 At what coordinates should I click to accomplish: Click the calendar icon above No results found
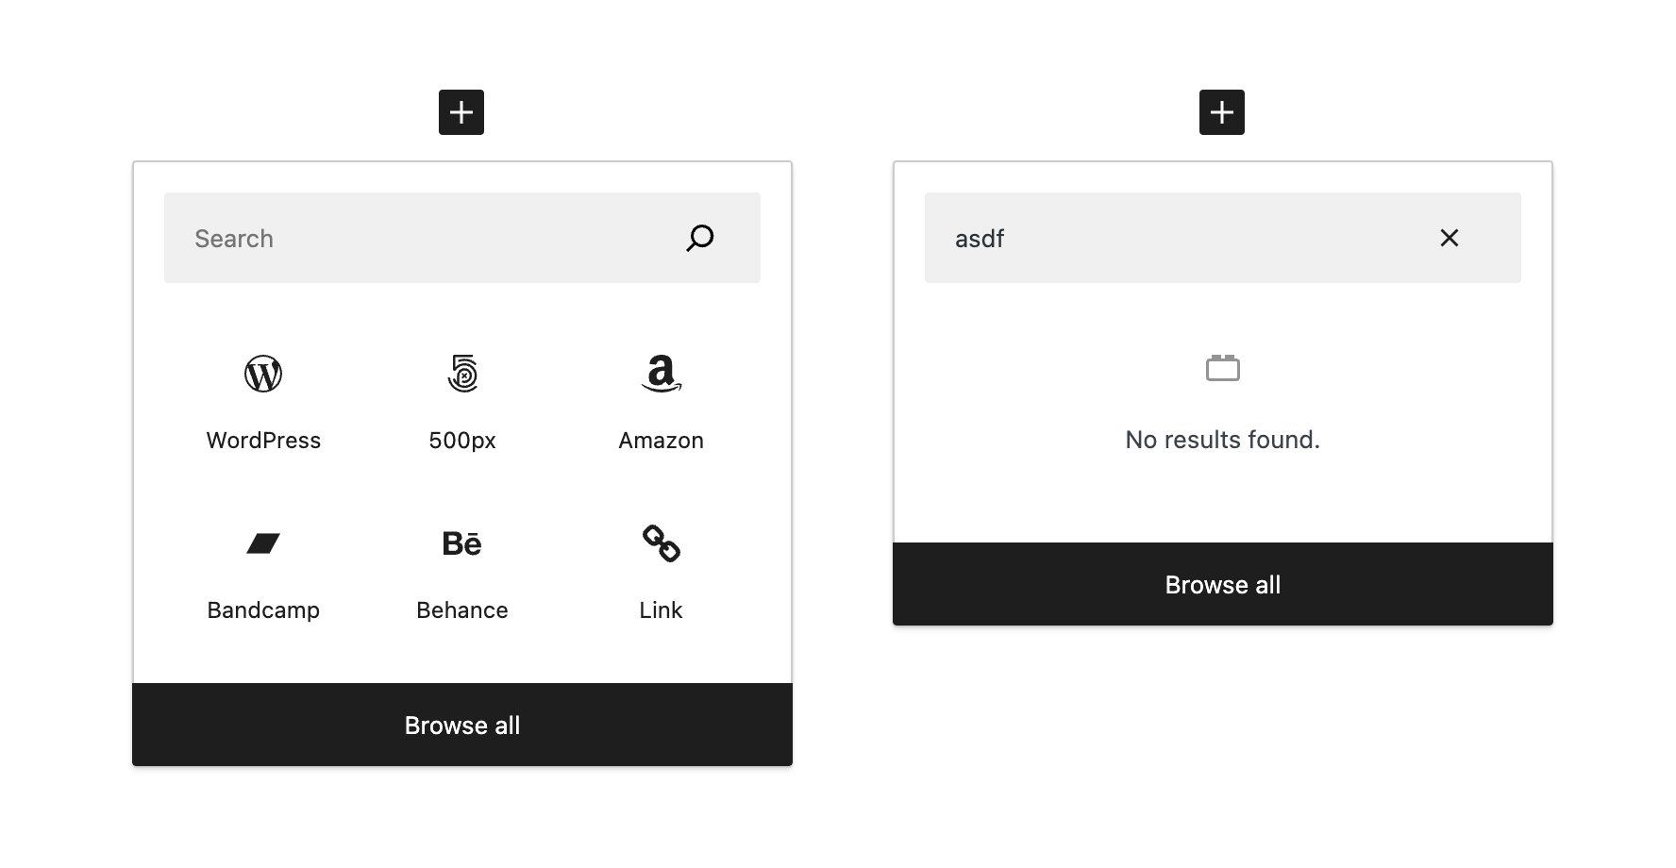pos(1222,369)
